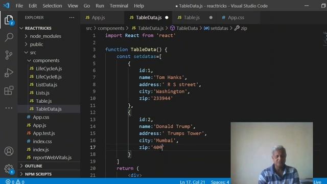Click Spaces: 4 indentation status entry

click(220, 182)
